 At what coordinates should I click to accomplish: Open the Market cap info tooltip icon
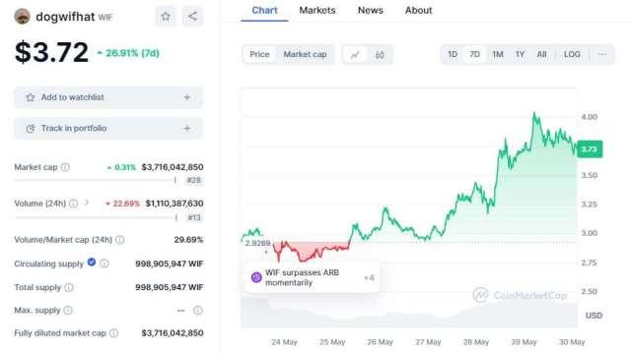click(x=65, y=167)
